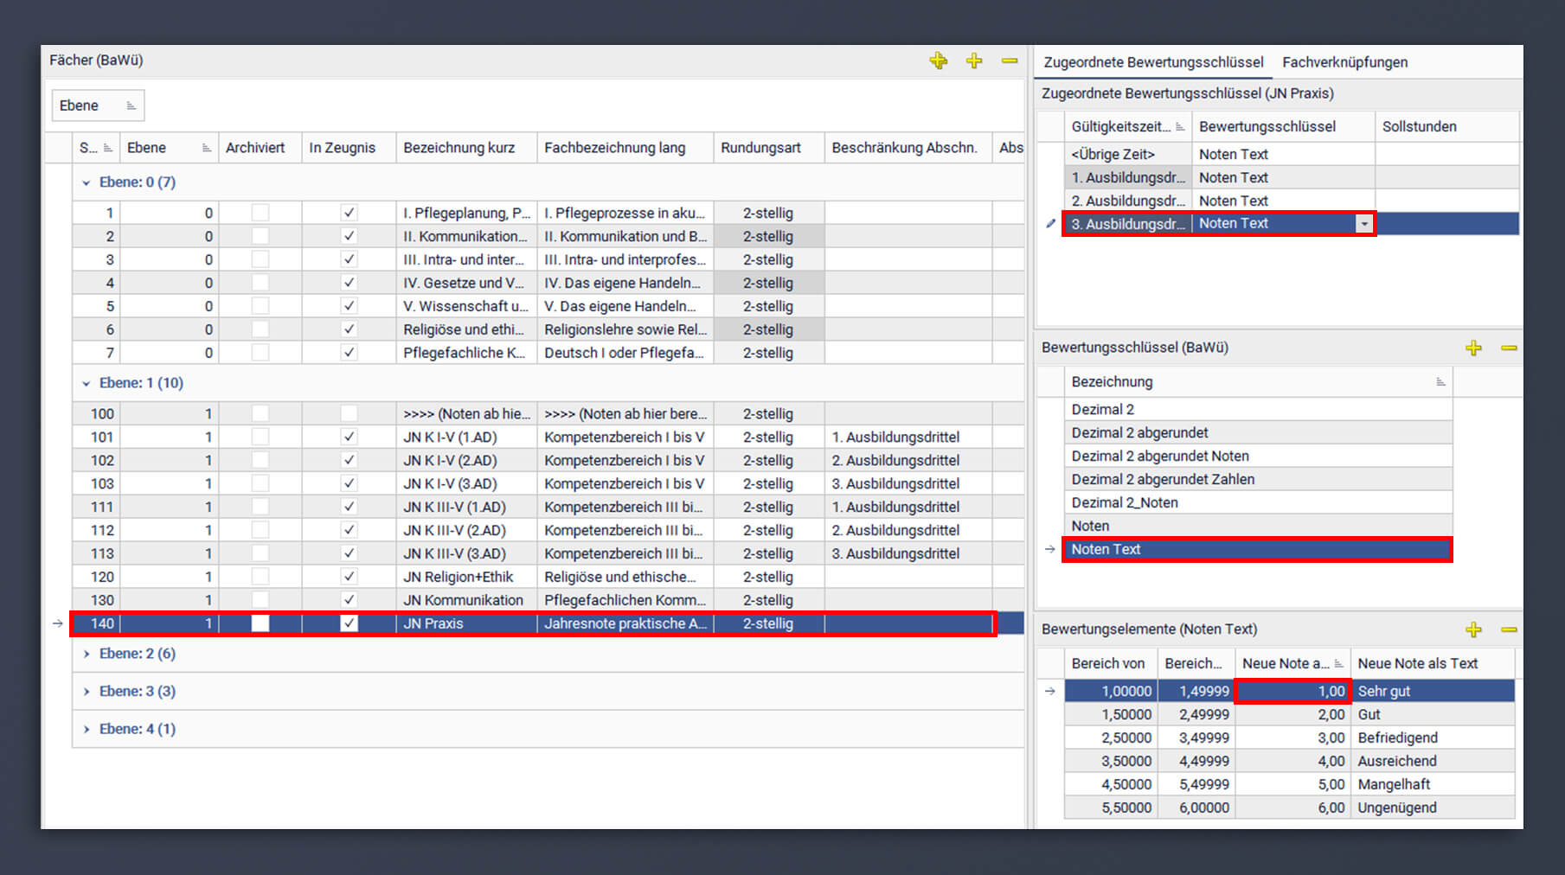Click the In Zeugnis column header
The width and height of the screenshot is (1565, 875).
coord(349,148)
